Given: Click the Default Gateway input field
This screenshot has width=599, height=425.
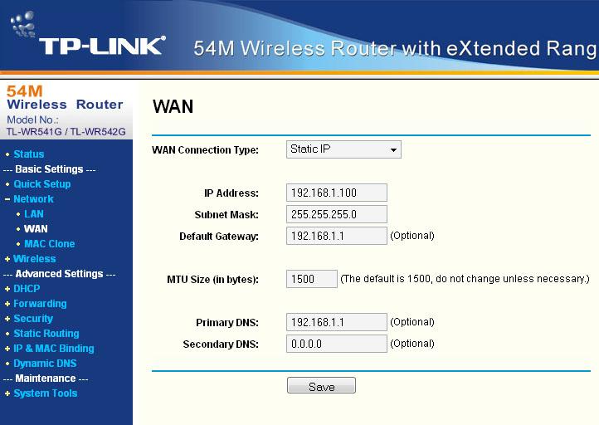Looking at the screenshot, I should 337,236.
